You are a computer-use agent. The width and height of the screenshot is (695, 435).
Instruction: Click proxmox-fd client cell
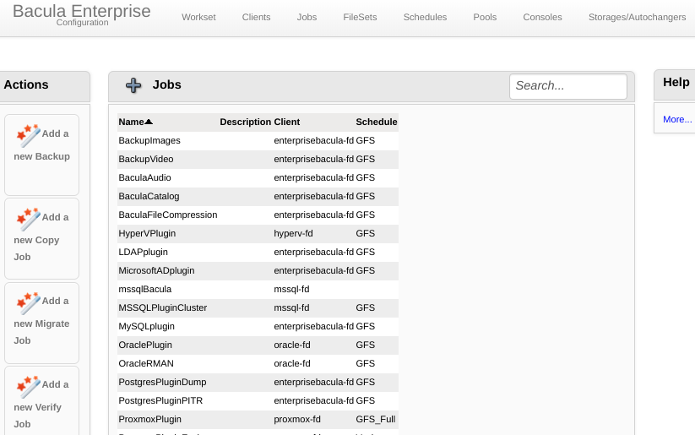tap(297, 420)
